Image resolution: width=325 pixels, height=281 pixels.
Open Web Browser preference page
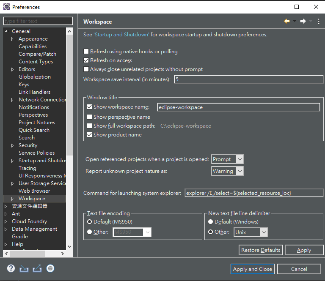(x=34, y=191)
